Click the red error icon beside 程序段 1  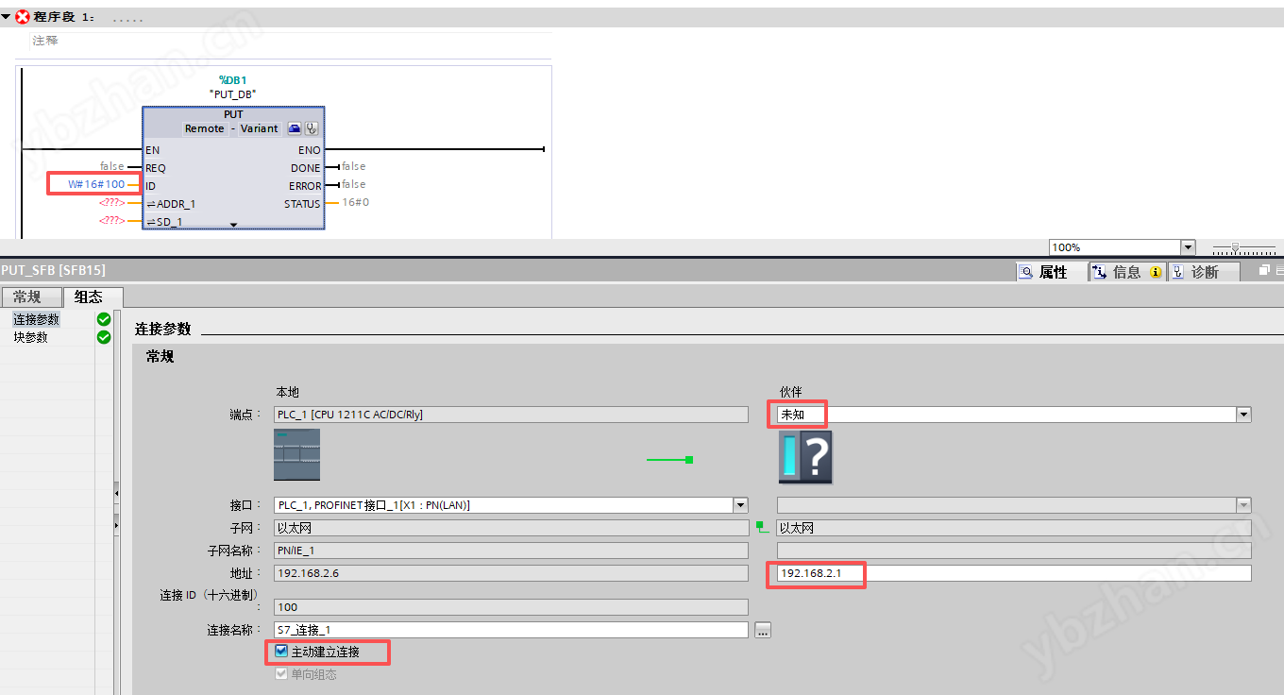tap(23, 17)
